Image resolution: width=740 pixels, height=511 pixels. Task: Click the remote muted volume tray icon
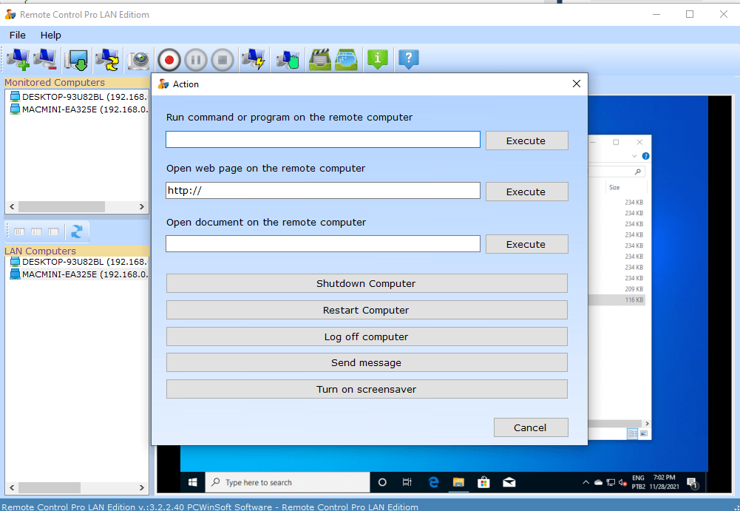point(623,482)
